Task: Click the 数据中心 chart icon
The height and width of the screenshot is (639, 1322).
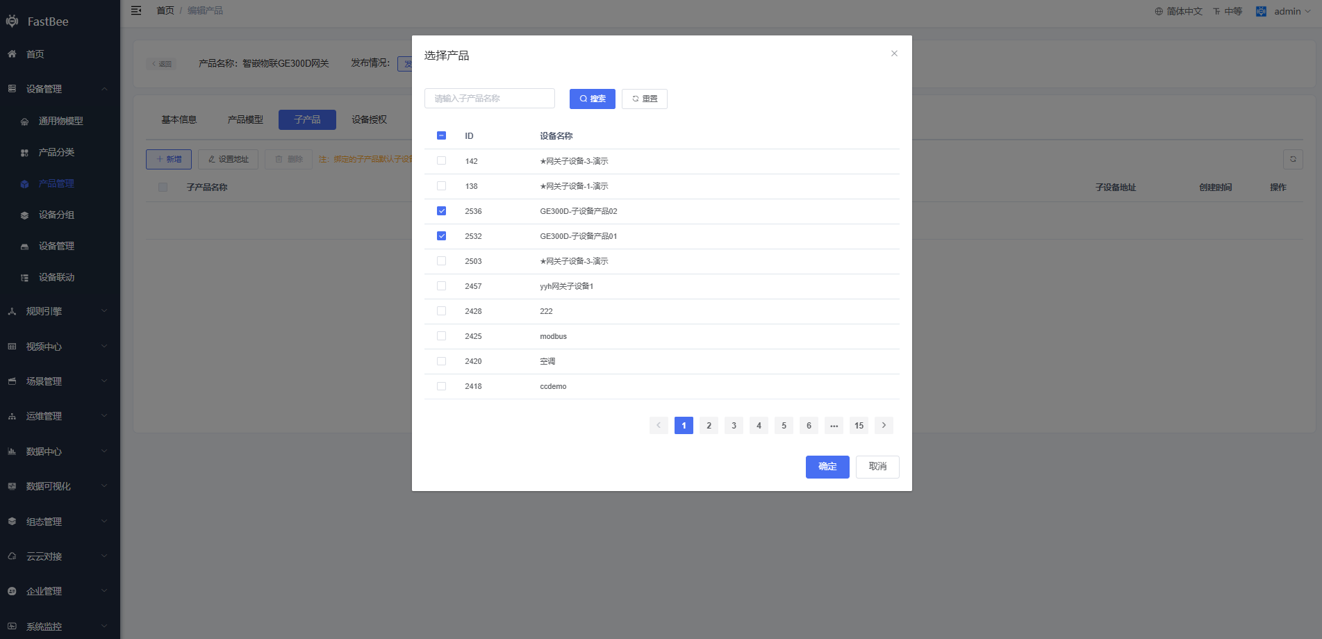Action: click(12, 451)
